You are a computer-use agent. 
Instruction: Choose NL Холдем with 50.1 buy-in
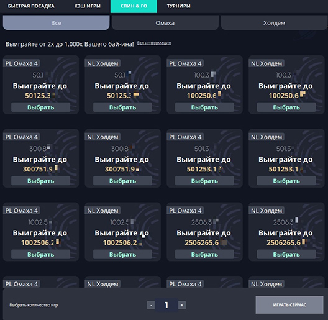pos(122,107)
